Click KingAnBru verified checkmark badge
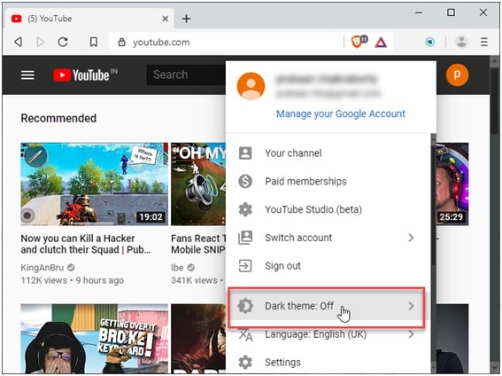 pyautogui.click(x=71, y=267)
